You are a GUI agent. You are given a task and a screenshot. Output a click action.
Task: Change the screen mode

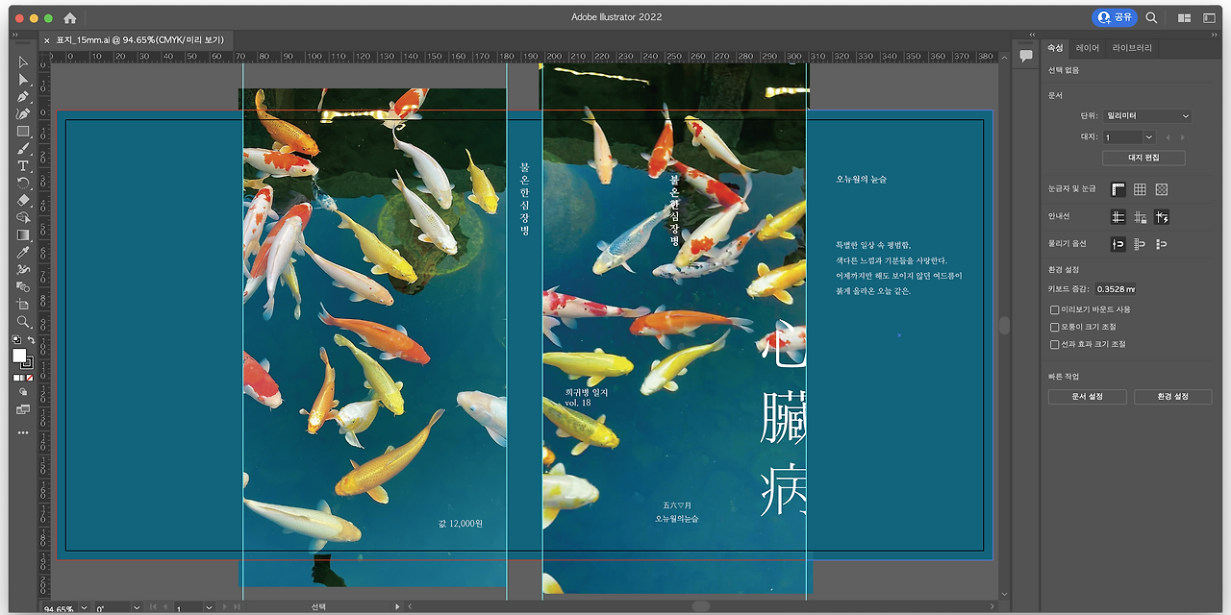[23, 409]
